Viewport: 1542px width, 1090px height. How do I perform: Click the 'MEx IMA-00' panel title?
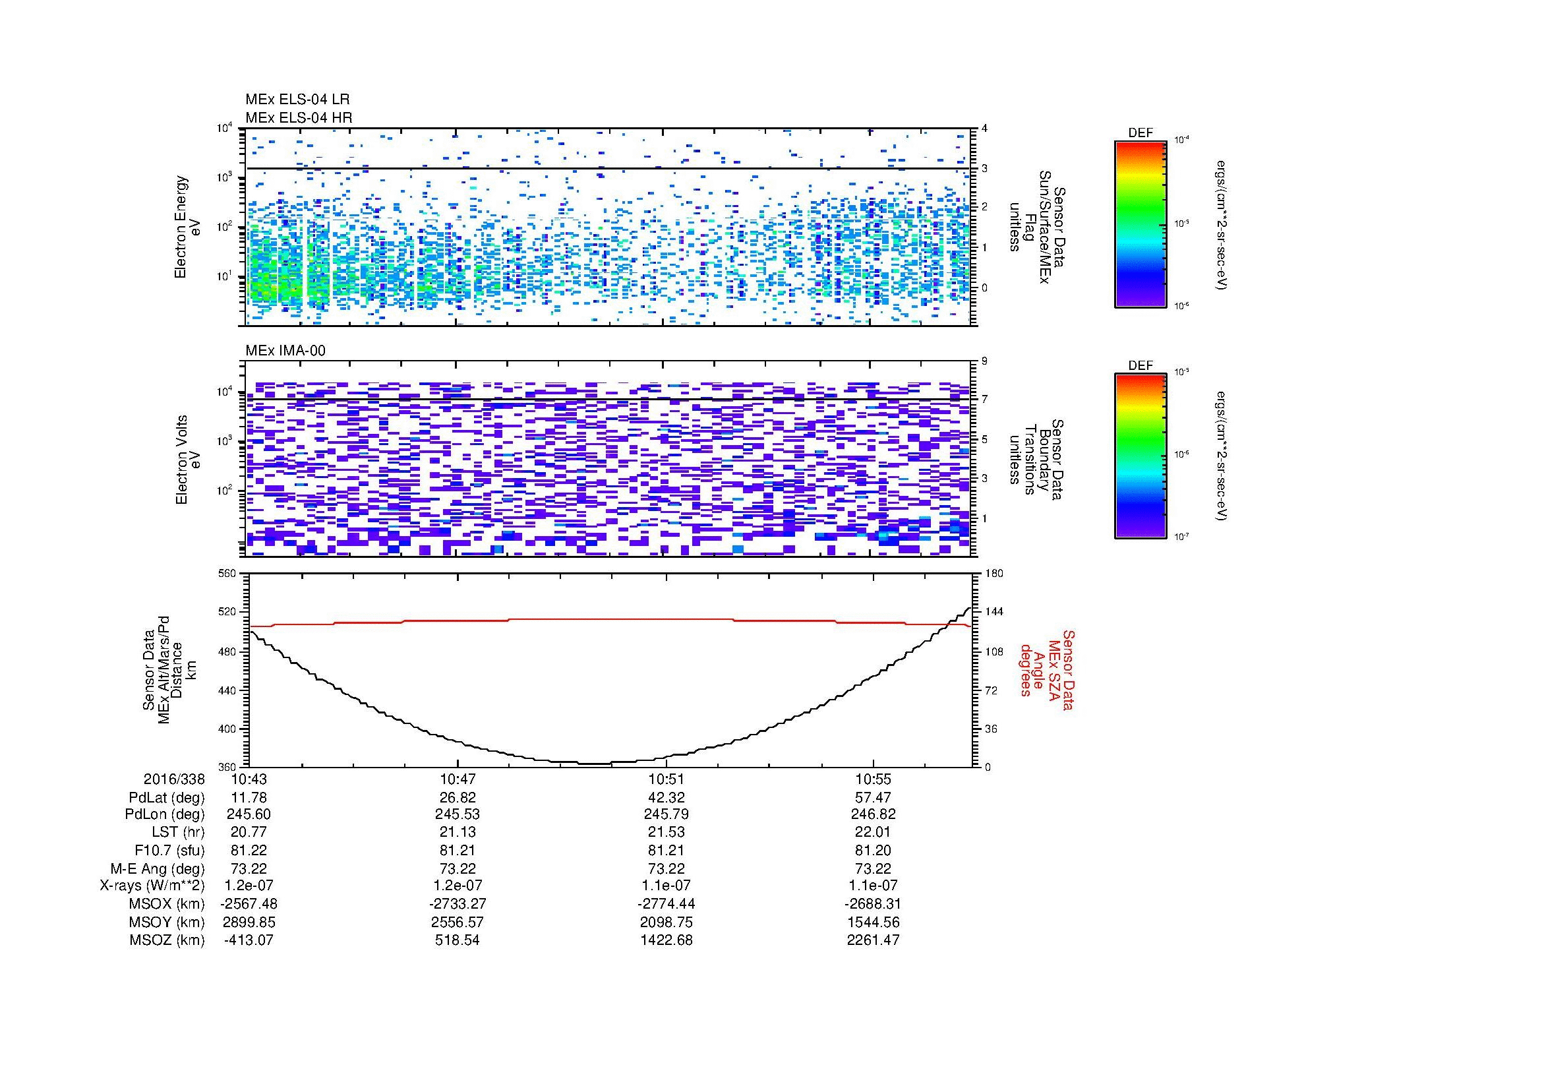tap(285, 351)
